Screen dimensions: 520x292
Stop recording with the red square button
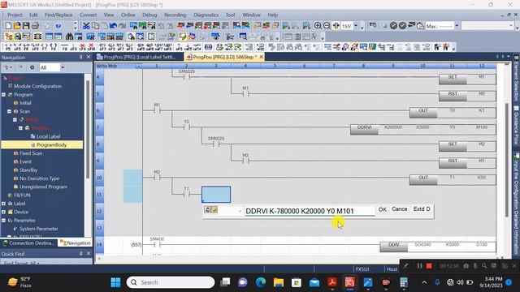(x=429, y=266)
